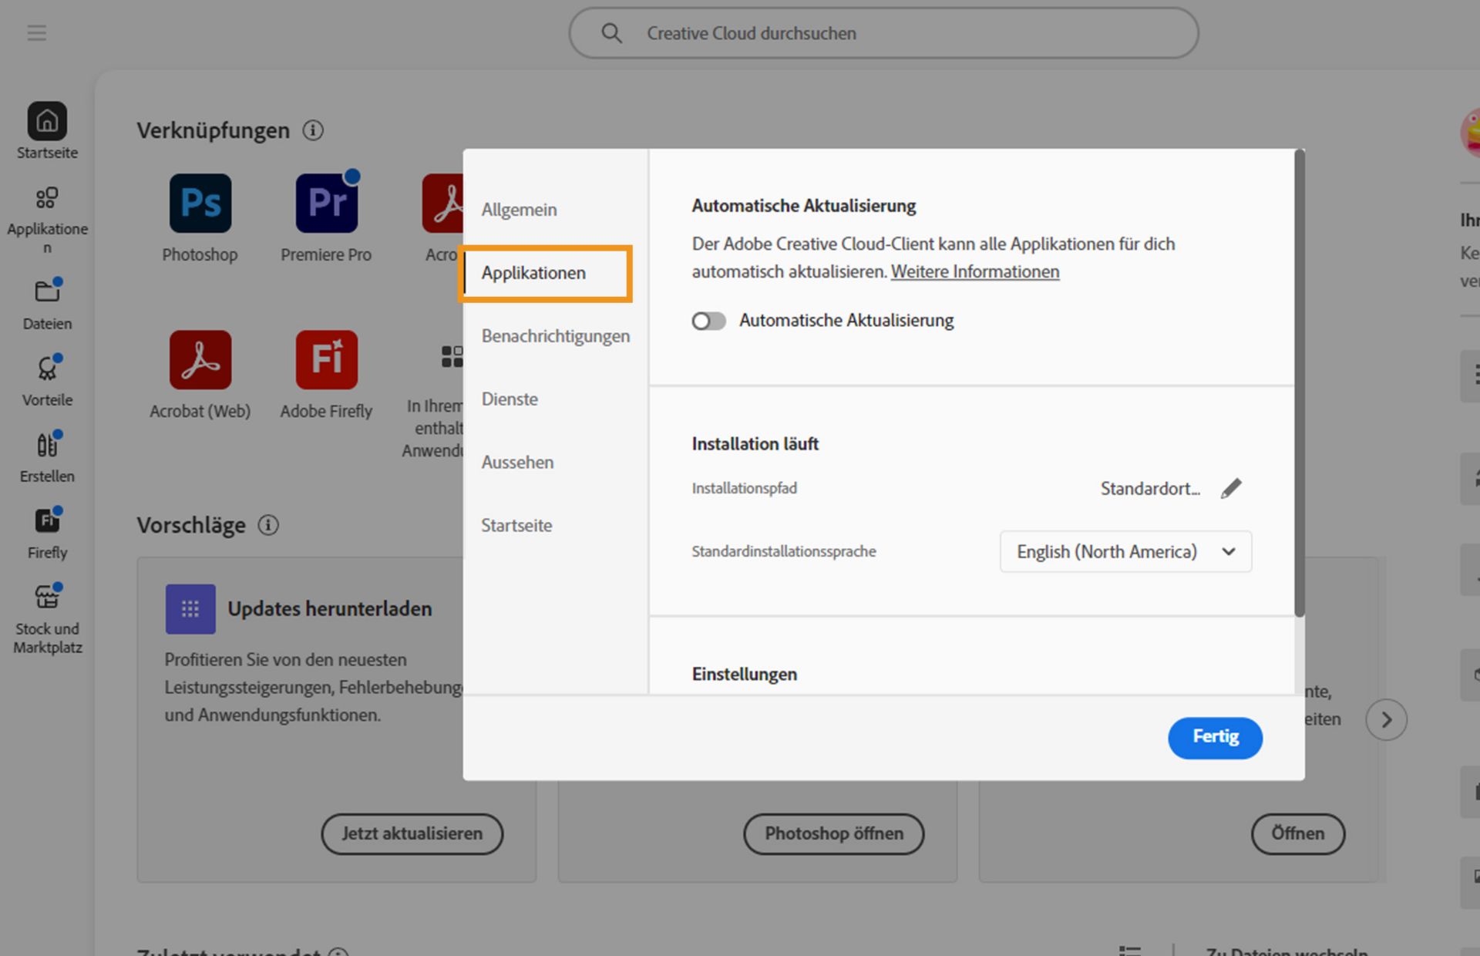1480x956 pixels.
Task: Open the Aussehen settings tab
Action: pyautogui.click(x=517, y=463)
